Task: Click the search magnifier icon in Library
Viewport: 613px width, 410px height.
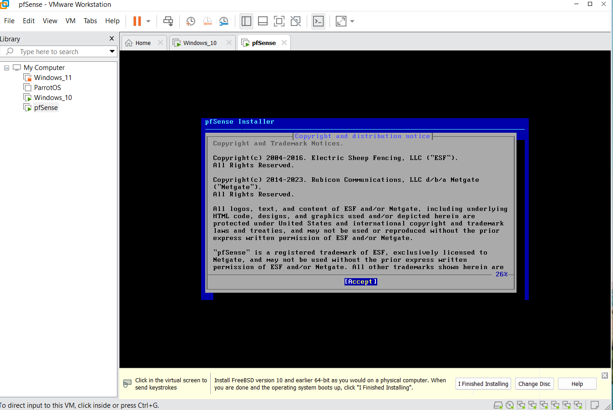Action: (10, 51)
